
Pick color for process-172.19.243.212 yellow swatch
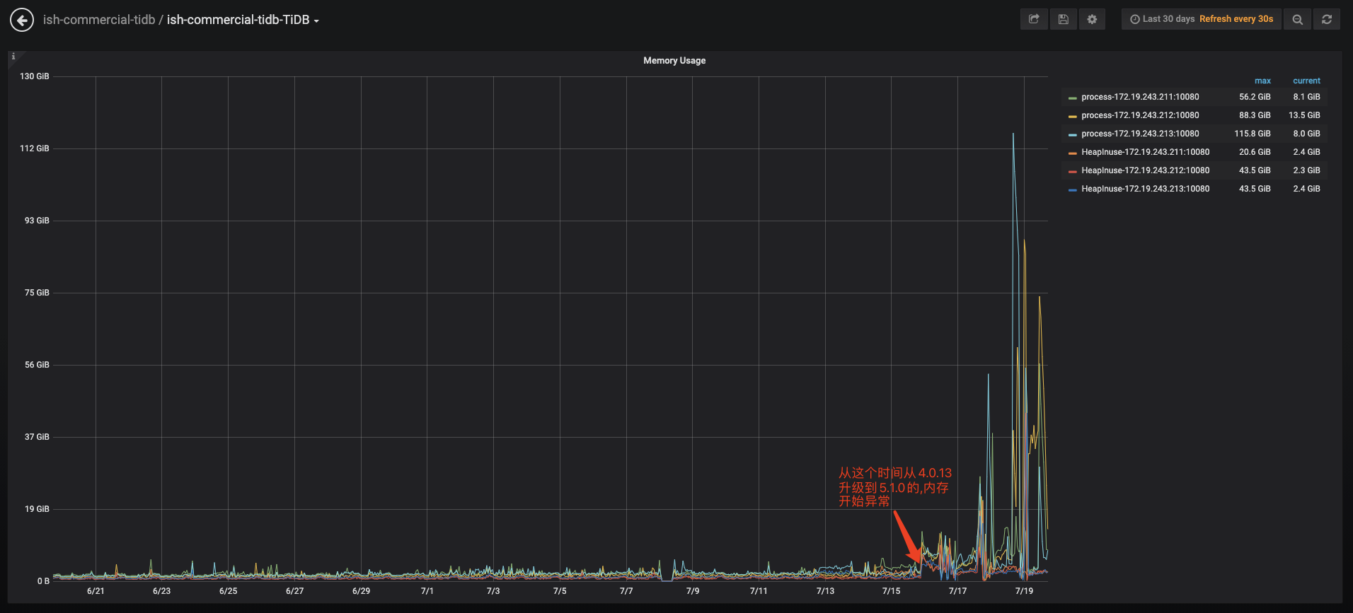tap(1073, 116)
